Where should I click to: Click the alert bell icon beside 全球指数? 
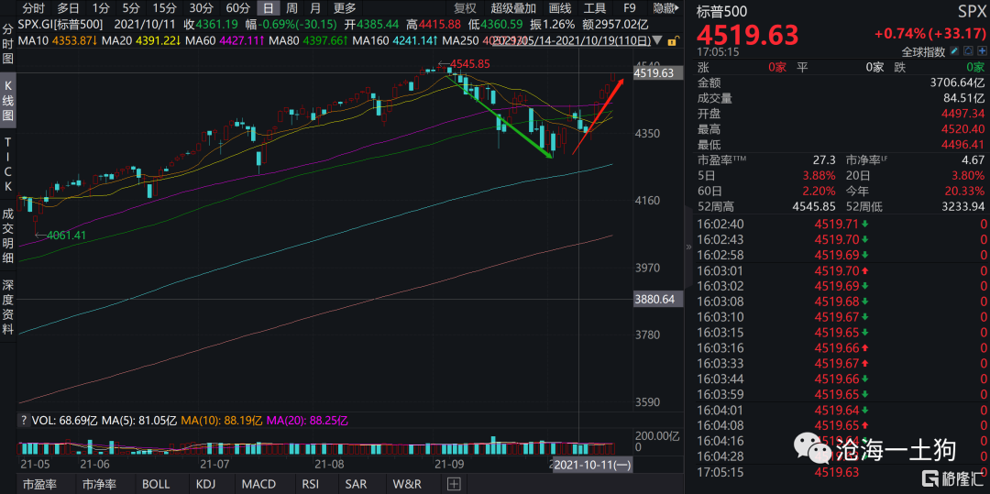tap(965, 52)
